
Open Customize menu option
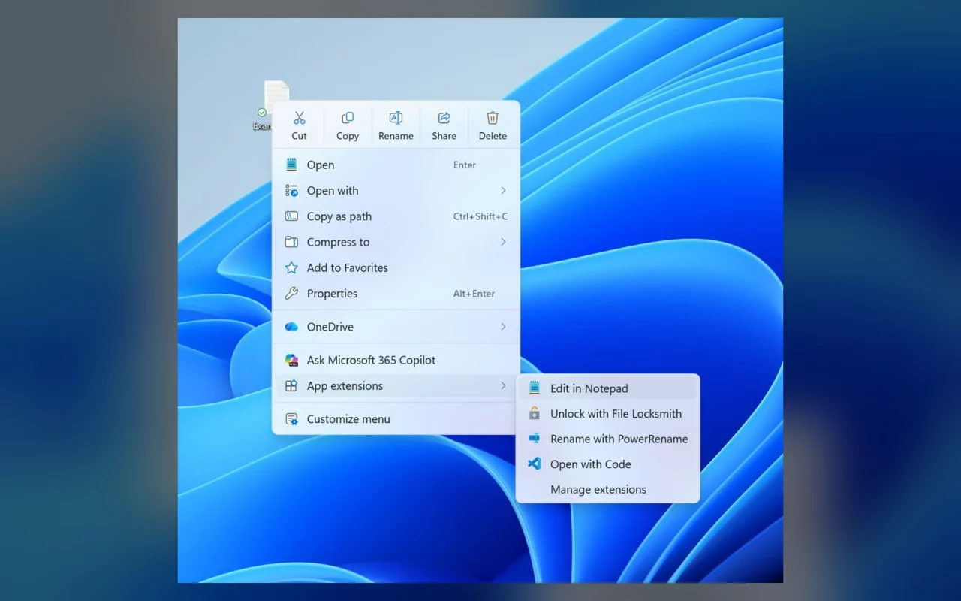click(396, 419)
